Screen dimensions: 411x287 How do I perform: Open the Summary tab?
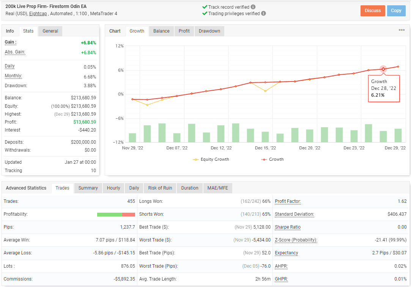pyautogui.click(x=88, y=188)
